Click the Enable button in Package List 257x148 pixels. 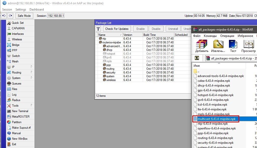pos(141,29)
